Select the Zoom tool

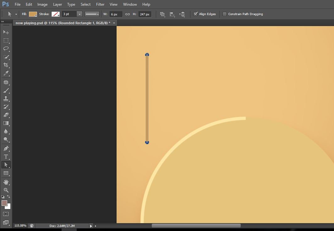[6, 190]
